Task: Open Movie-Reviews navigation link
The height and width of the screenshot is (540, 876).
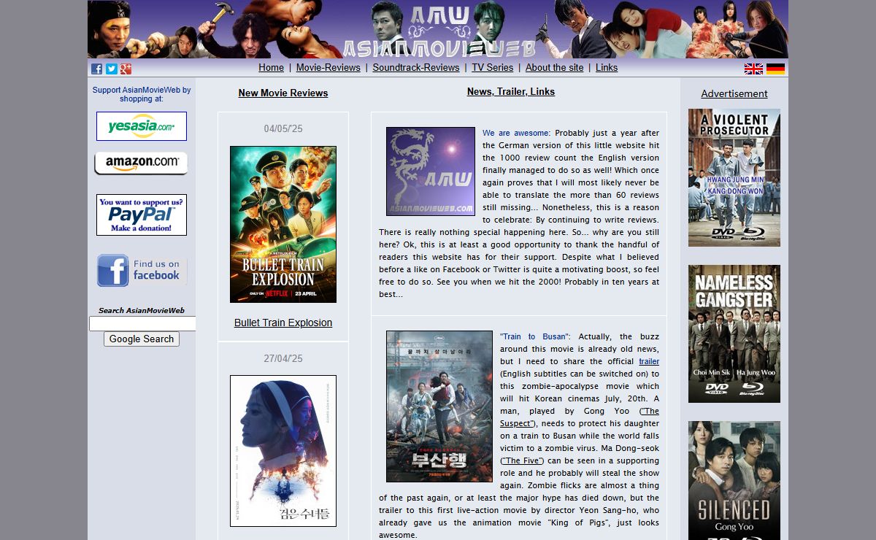Action: click(x=328, y=68)
